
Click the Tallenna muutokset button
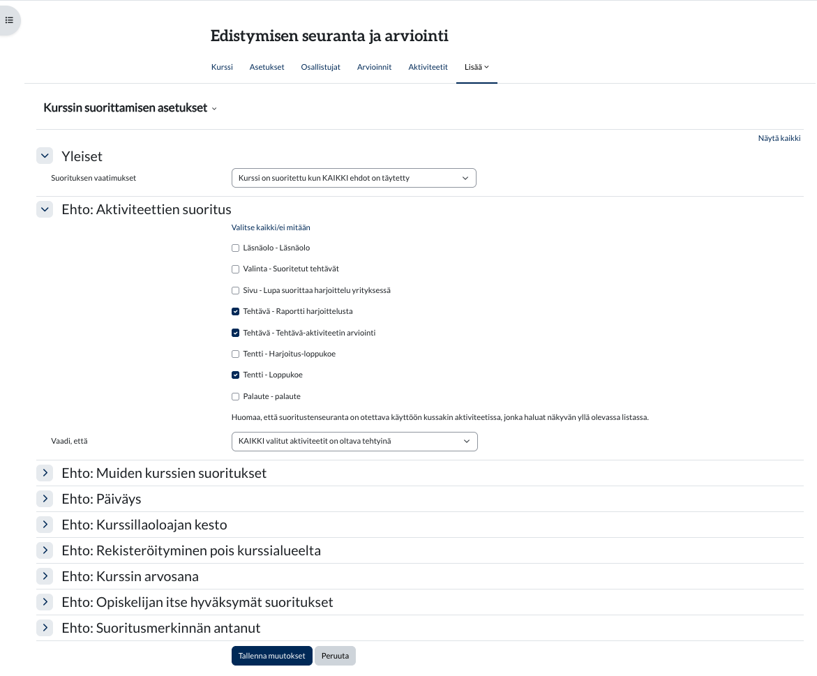[271, 656]
